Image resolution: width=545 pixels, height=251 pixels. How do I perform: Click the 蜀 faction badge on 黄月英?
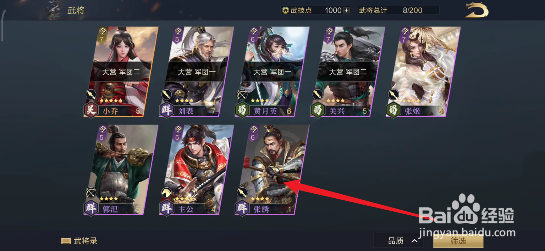pyautogui.click(x=242, y=110)
